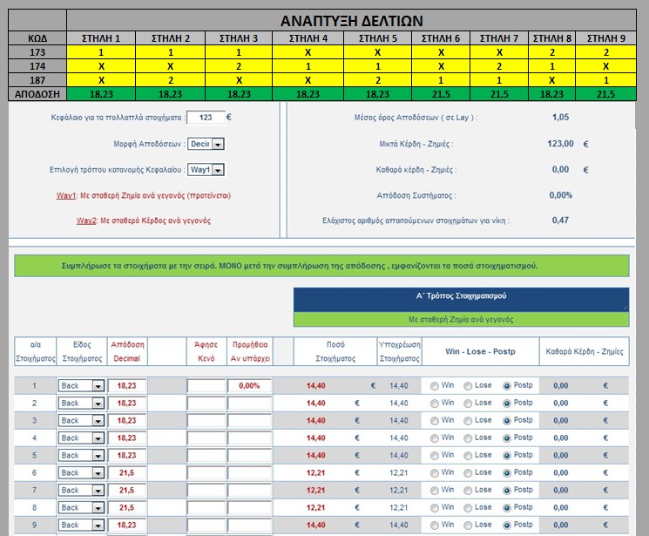Click the Απόδοση Συστήματος value 0,00%

coord(560,195)
